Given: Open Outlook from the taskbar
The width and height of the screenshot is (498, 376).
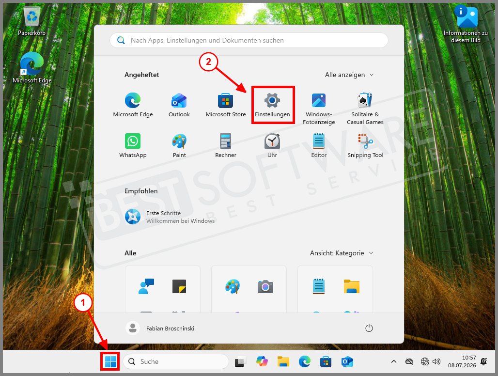Looking at the screenshot, I should pos(347,361).
